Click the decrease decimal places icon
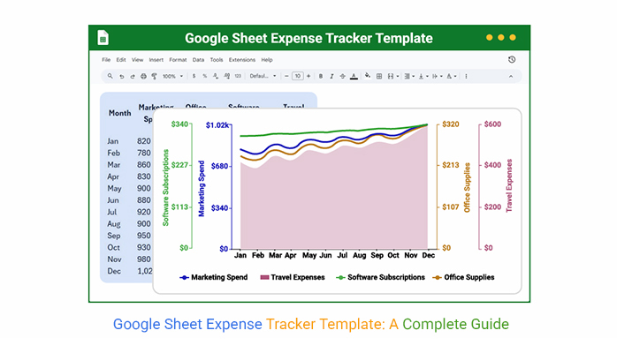This screenshot has height=353, width=617. click(x=216, y=76)
